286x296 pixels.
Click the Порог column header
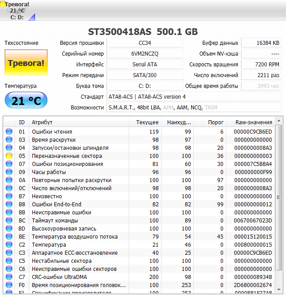point(210,122)
